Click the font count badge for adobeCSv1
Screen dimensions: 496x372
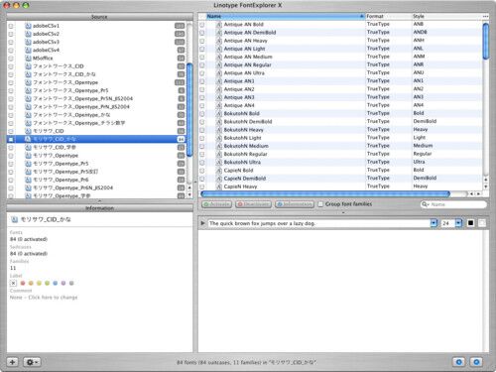point(180,26)
